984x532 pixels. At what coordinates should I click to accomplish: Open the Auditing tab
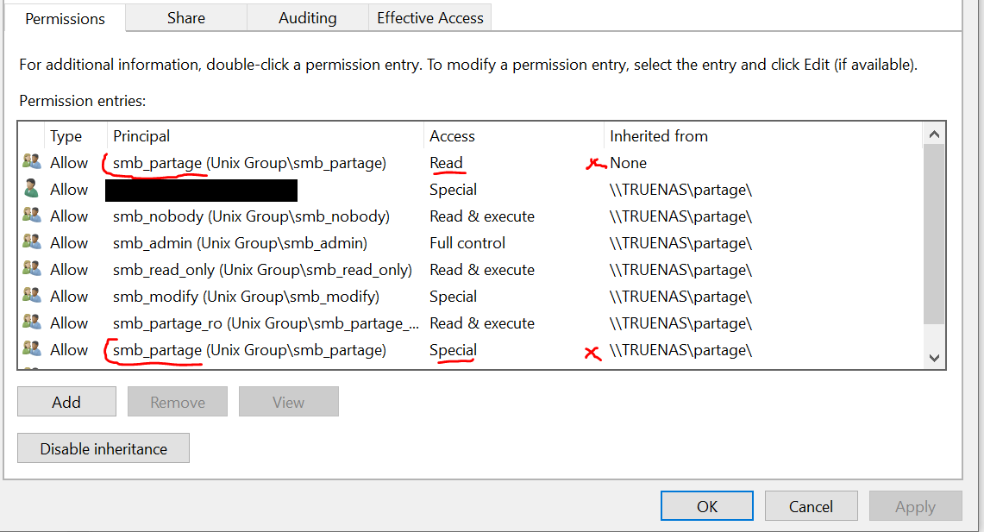[x=307, y=17]
